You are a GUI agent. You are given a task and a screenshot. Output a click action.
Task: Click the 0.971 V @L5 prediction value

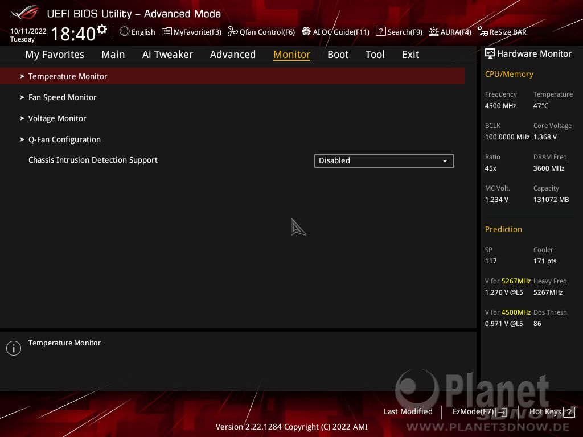tap(504, 324)
